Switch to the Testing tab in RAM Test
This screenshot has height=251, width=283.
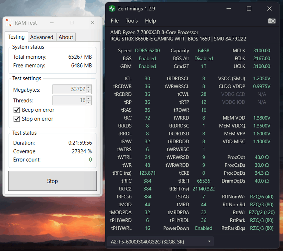[16, 37]
